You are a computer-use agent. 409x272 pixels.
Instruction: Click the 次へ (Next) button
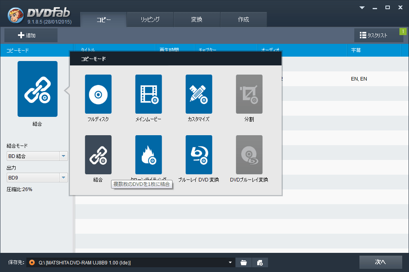coord(381,262)
